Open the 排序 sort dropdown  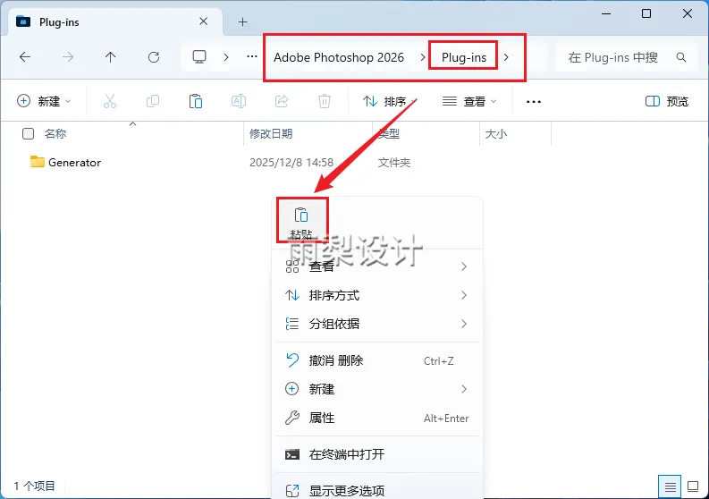click(389, 101)
